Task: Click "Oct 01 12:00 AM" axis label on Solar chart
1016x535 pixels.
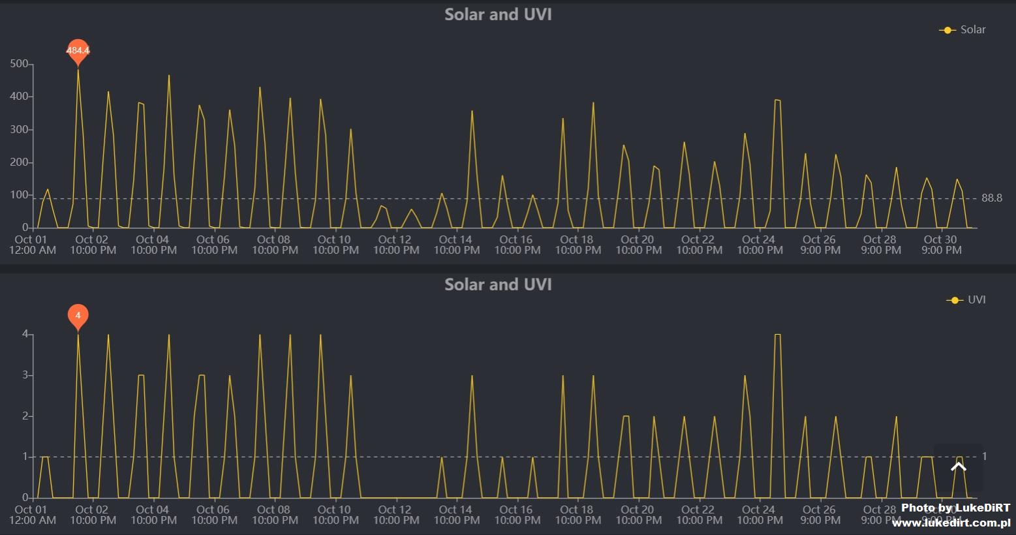Action: click(32, 245)
